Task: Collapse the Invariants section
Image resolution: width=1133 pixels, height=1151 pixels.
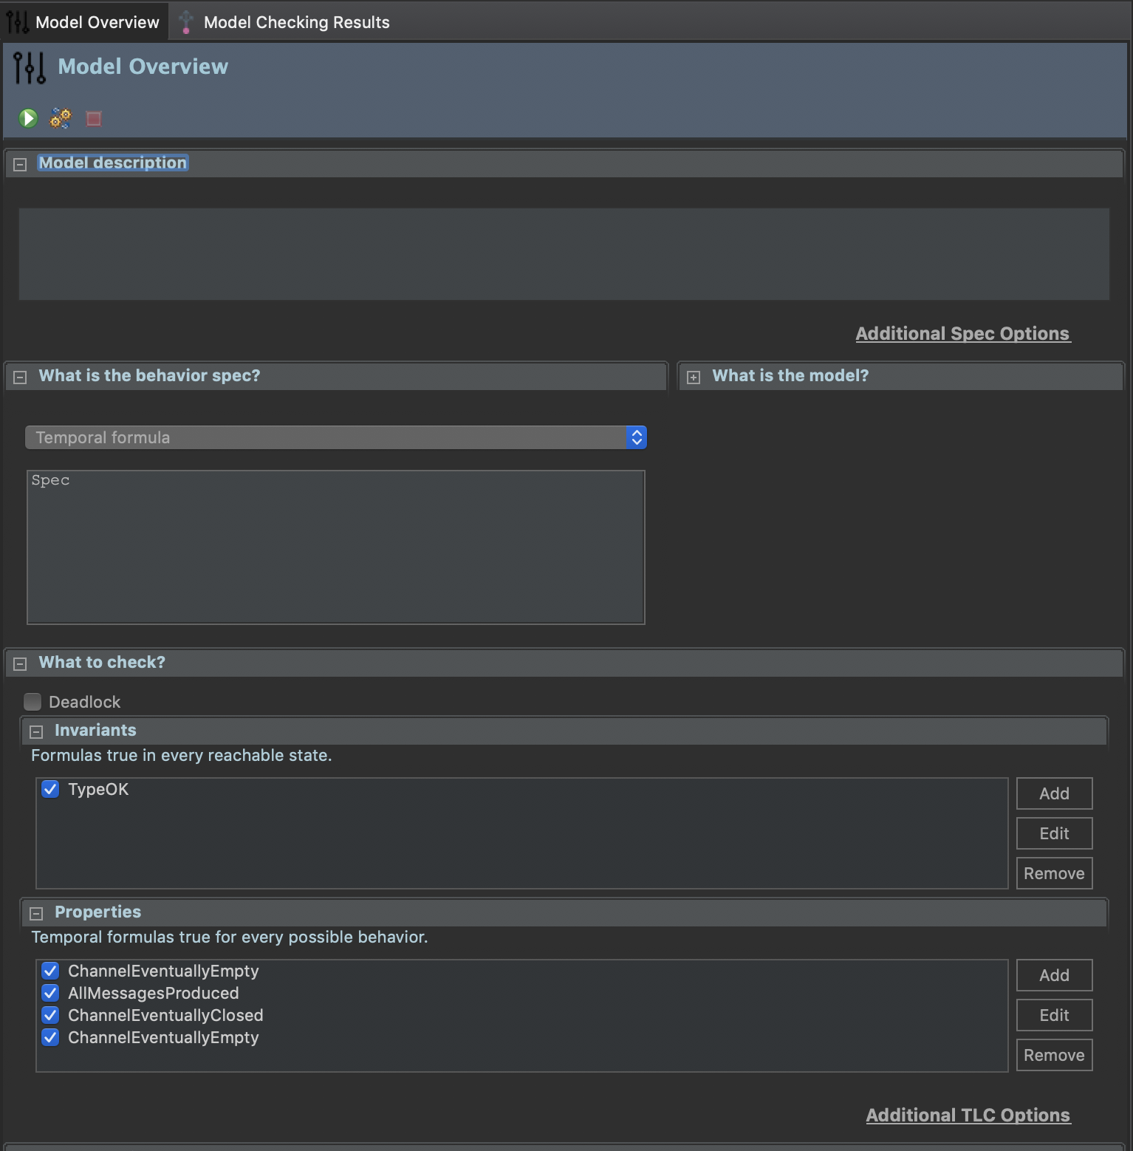Action: 36,731
